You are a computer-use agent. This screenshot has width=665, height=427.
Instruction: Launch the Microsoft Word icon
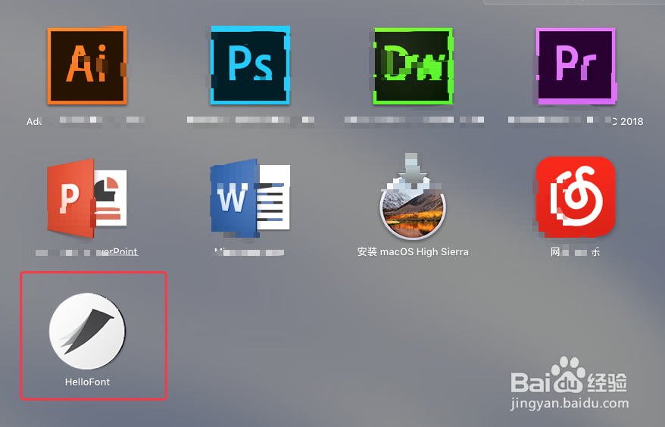(x=250, y=198)
